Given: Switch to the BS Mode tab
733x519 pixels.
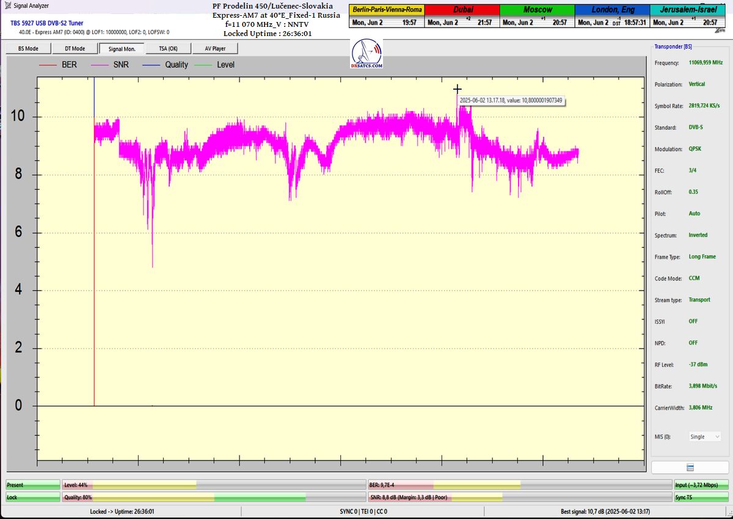Looking at the screenshot, I should tap(28, 48).
